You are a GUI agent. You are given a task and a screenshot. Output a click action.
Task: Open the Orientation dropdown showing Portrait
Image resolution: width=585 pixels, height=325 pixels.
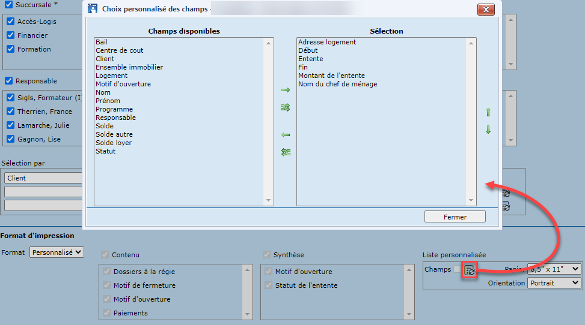554,283
